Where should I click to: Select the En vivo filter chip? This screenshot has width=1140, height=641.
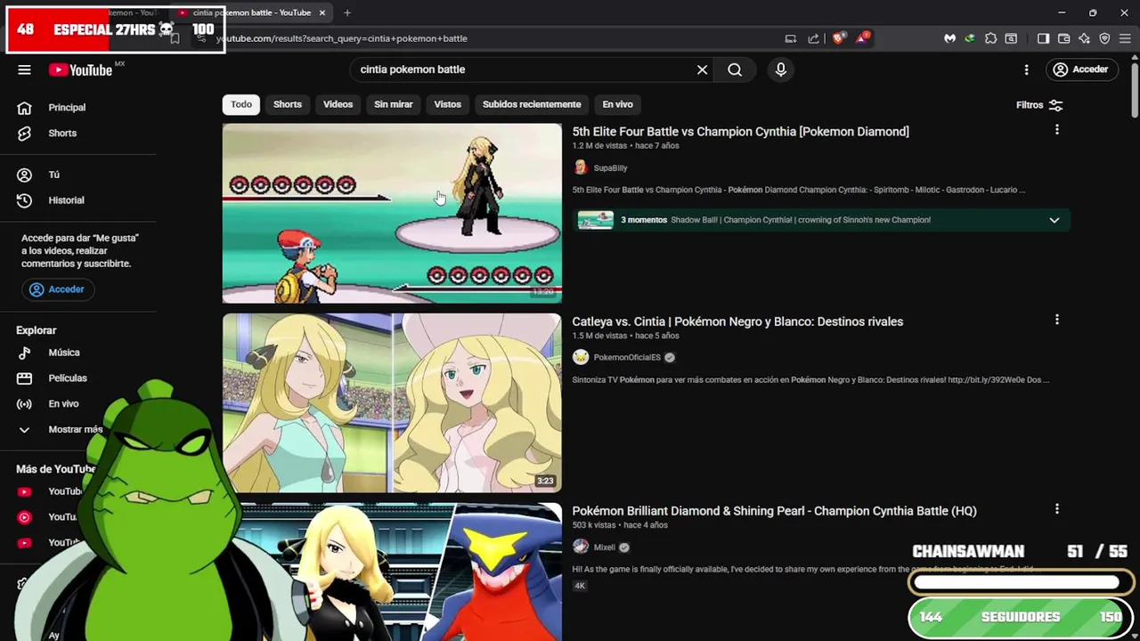pos(617,104)
